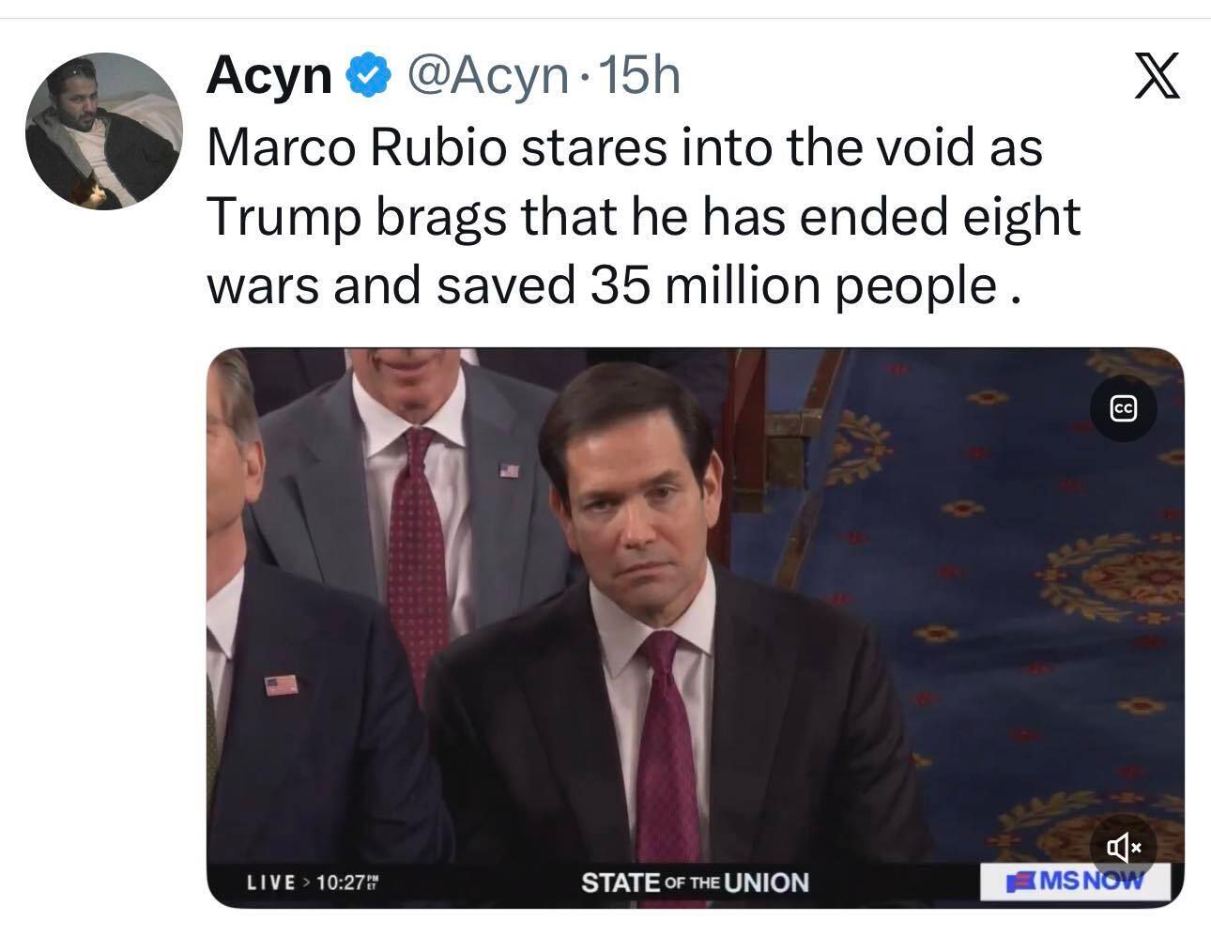Open Acyn's profile picture avatar
Screen dimensions: 1211x936
[102, 130]
